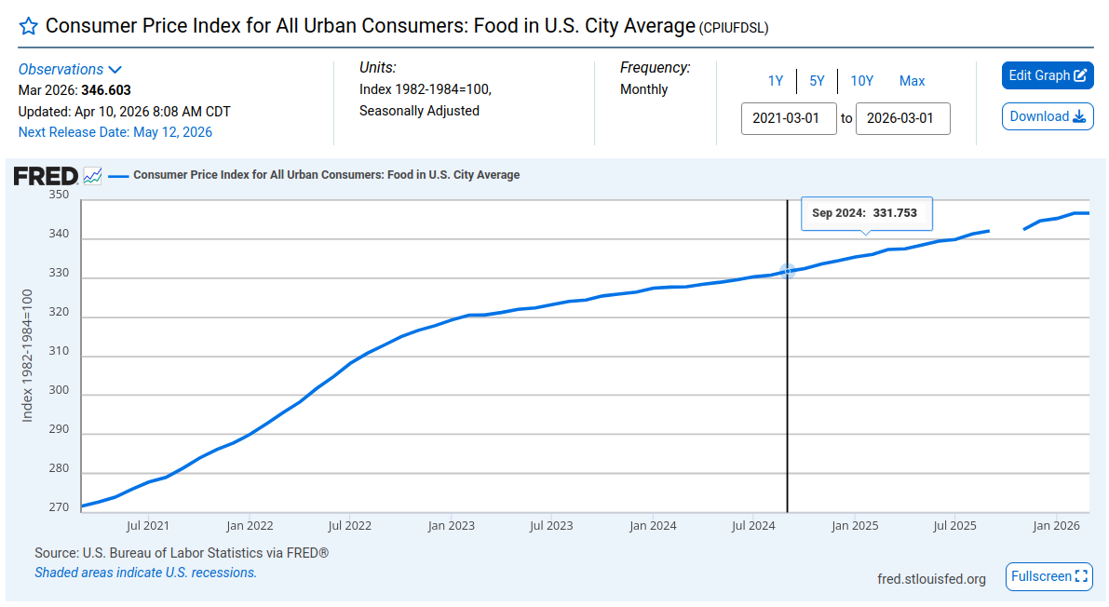Click the Jan 2026 x-axis label
The image size is (1109, 607).
click(1056, 526)
